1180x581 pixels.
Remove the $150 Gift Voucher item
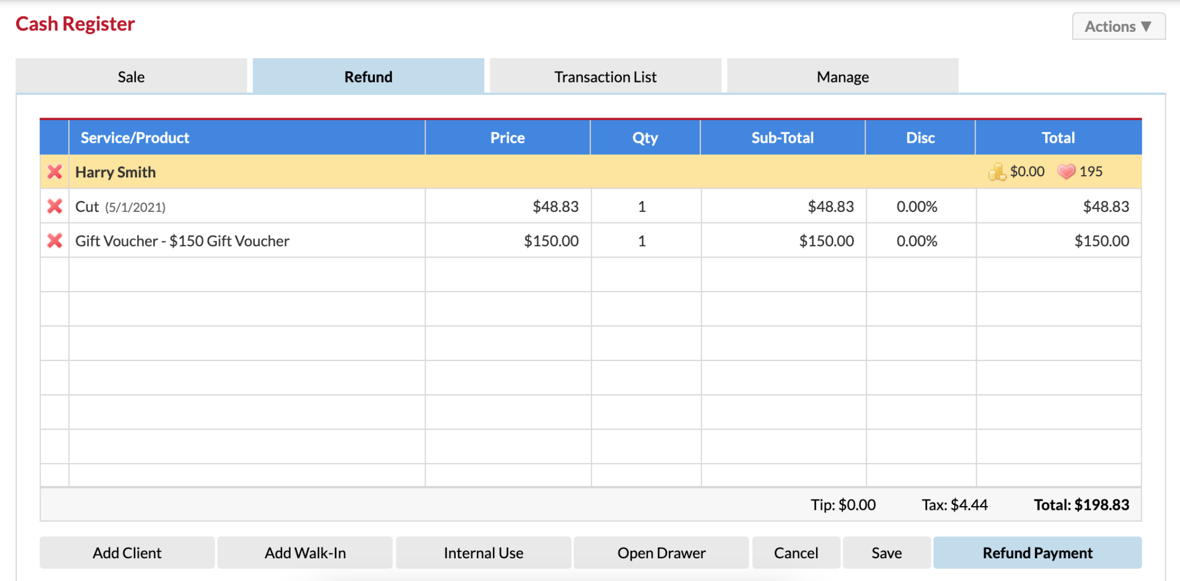click(54, 241)
